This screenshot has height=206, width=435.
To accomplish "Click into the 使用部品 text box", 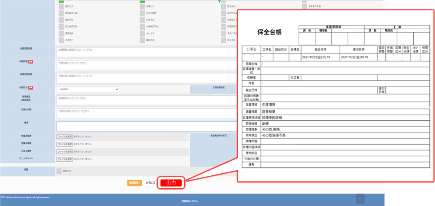I will (x=146, y=100).
